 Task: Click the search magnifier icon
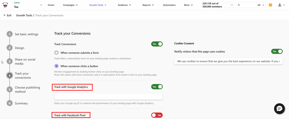click(239, 5)
